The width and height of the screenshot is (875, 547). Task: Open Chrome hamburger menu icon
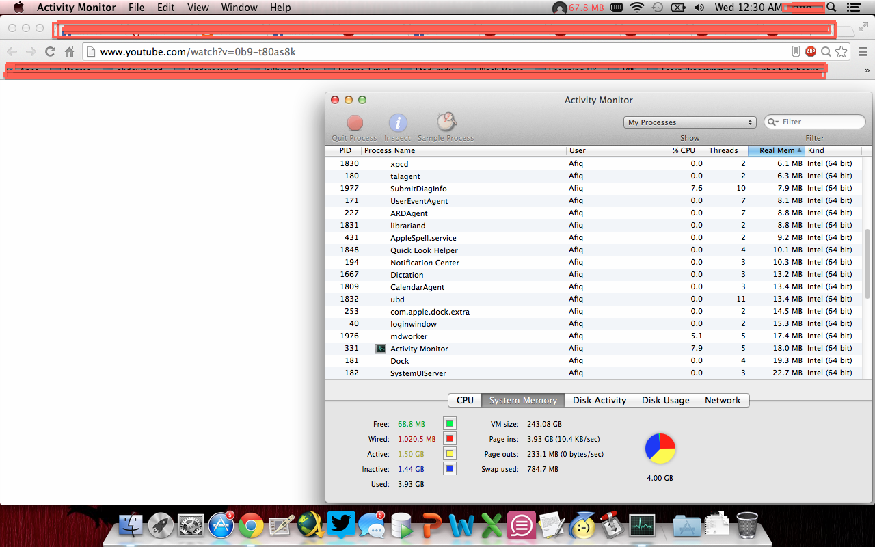pos(863,51)
